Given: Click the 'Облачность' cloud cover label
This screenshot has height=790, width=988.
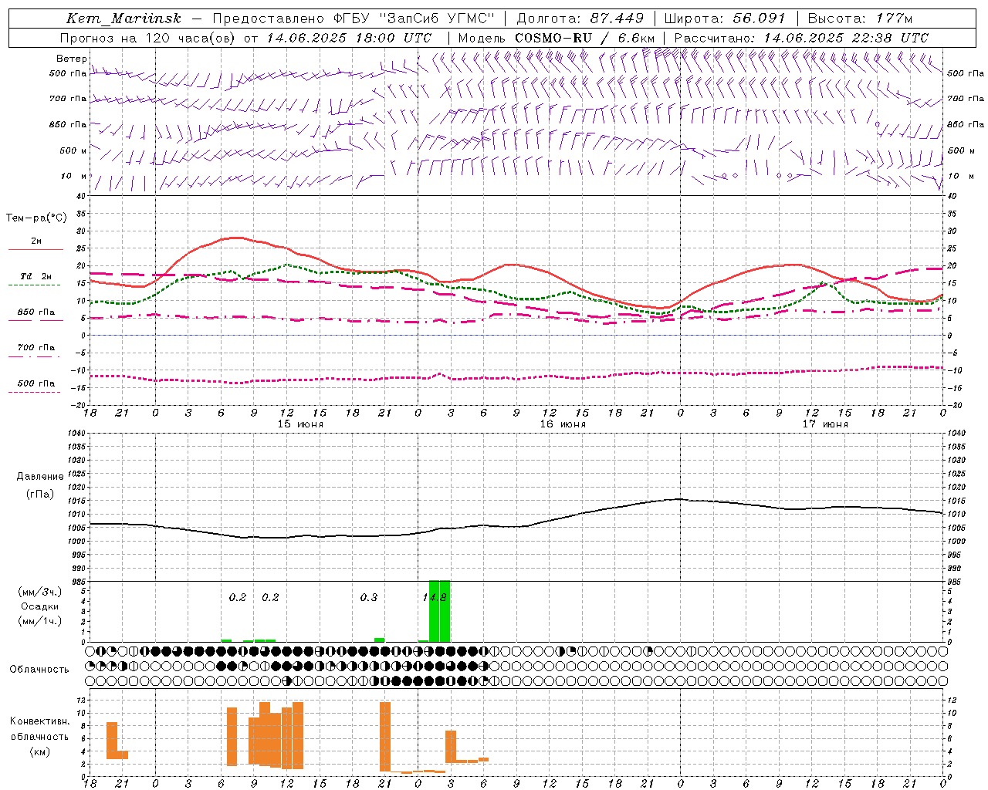Looking at the screenshot, I should (x=39, y=669).
